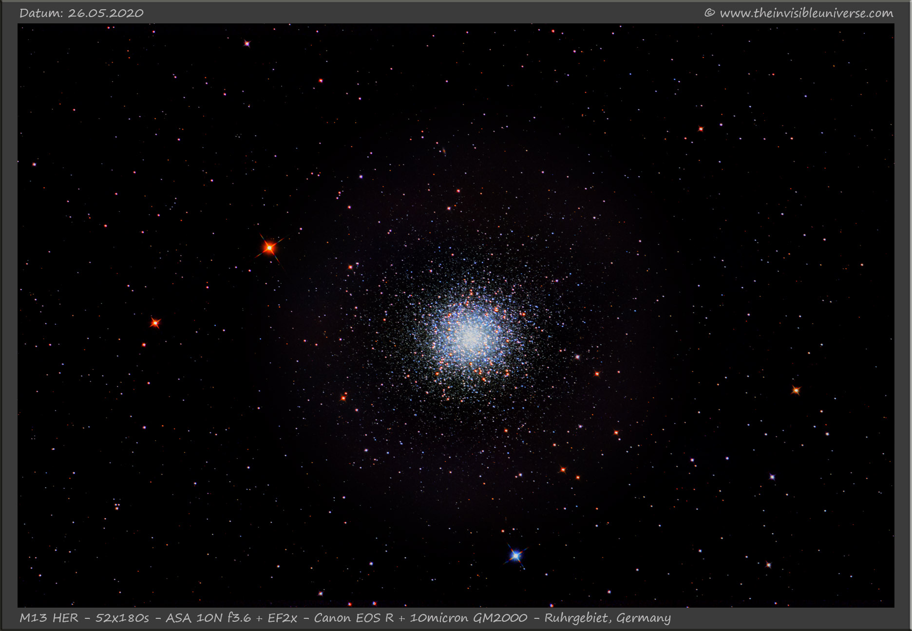Screen dimensions: 912x631
Task: Click the M13 HER caption label
Action: tap(49, 618)
